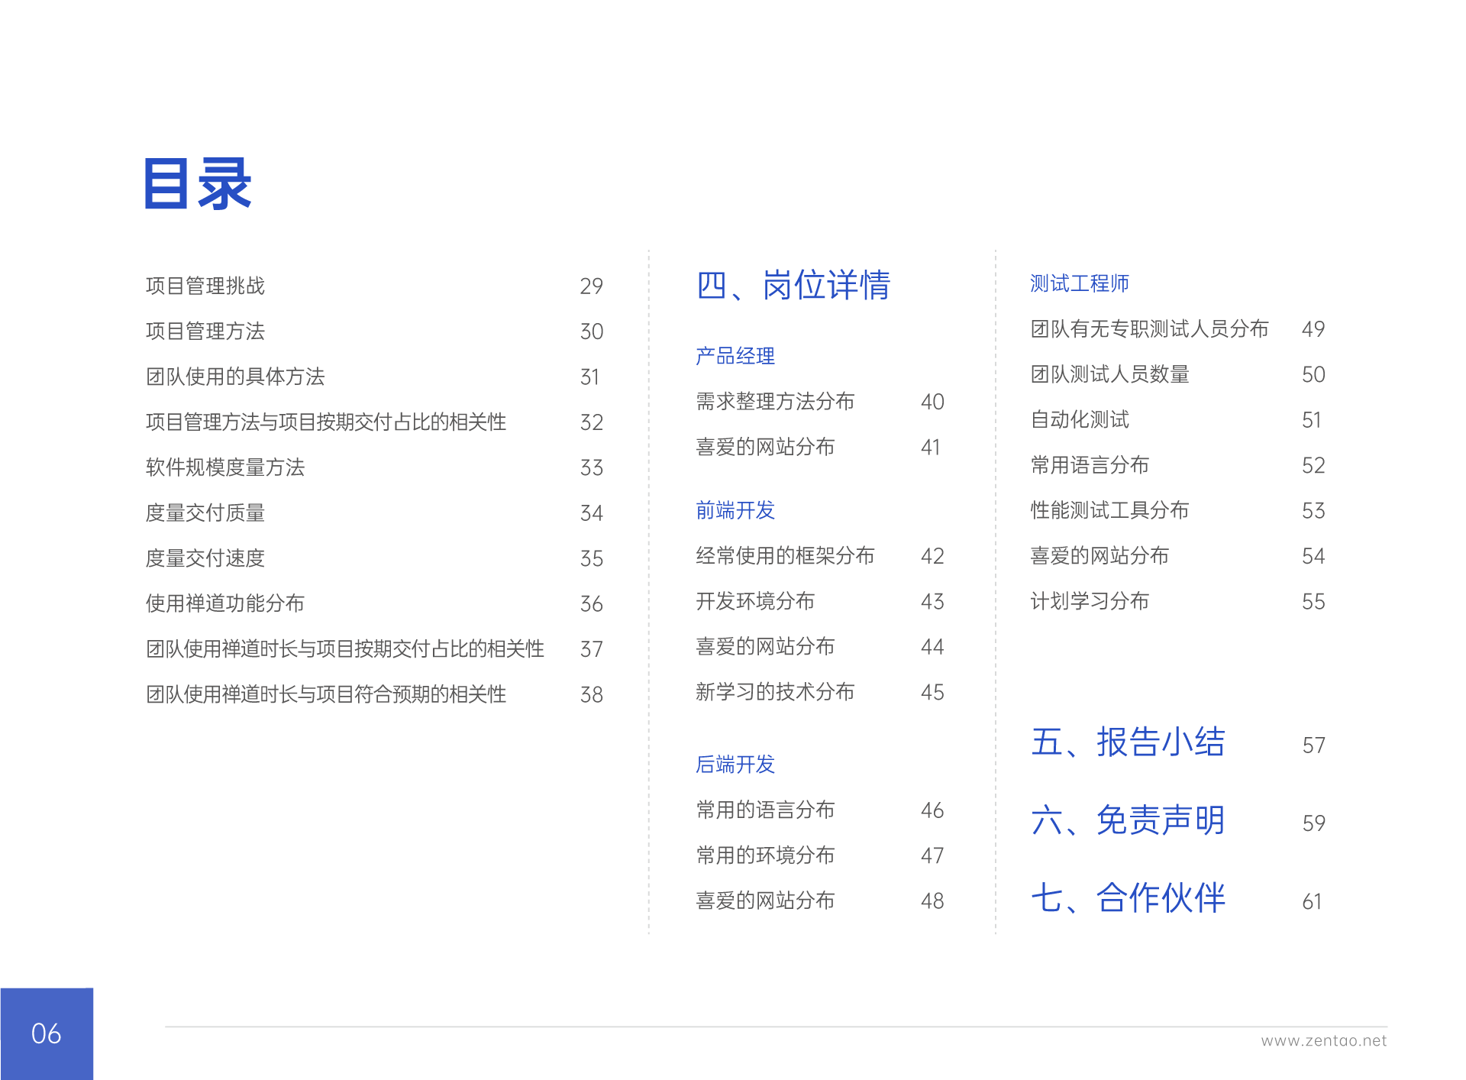Select the 产品经理 subsection heading
The height and width of the screenshot is (1080, 1466).
pos(735,356)
